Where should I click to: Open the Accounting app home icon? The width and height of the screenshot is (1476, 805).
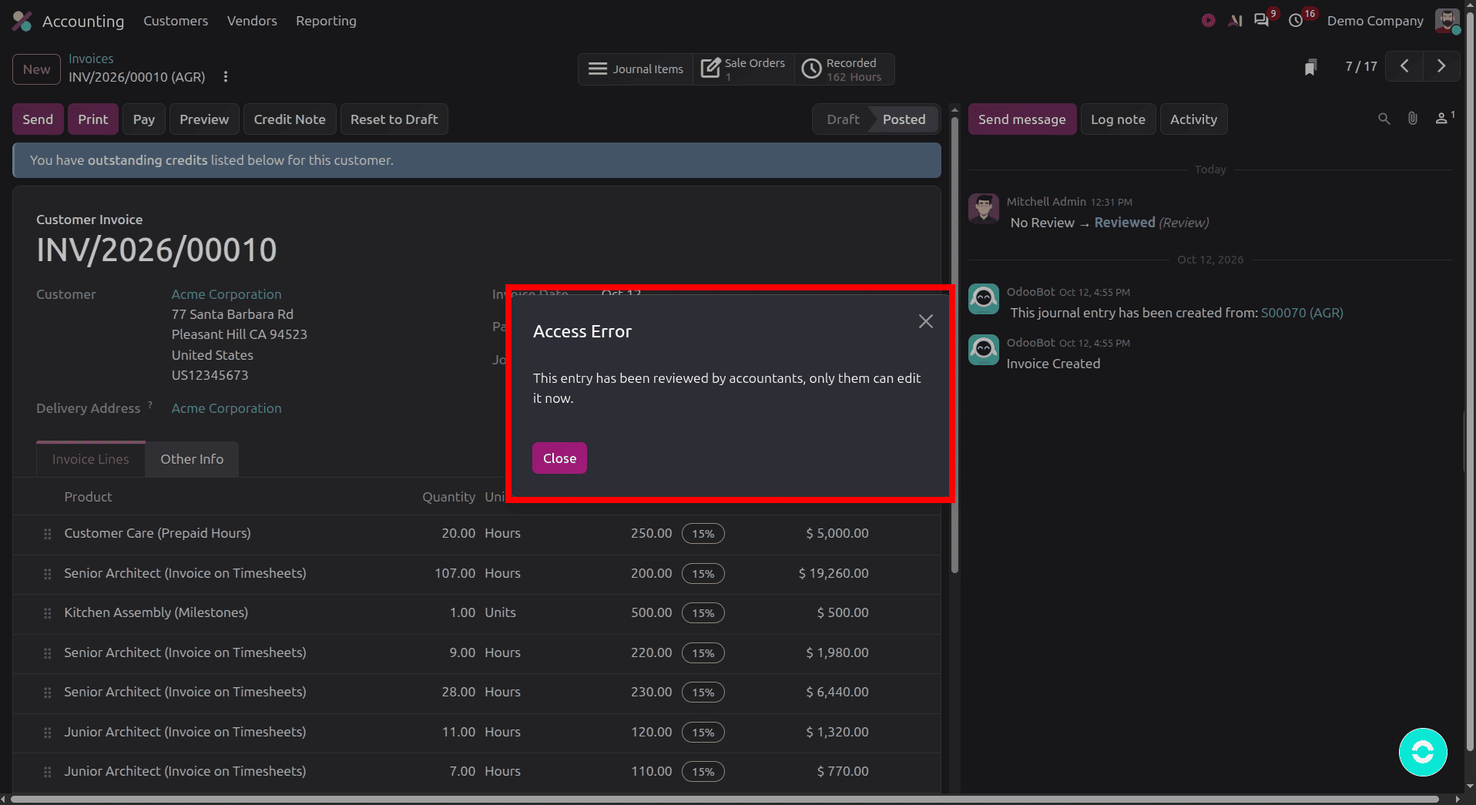22,21
